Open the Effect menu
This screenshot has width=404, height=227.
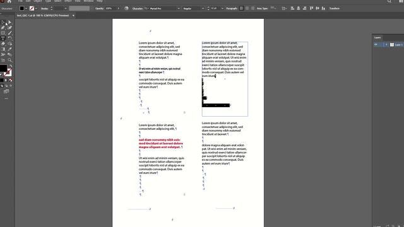coord(68,1)
